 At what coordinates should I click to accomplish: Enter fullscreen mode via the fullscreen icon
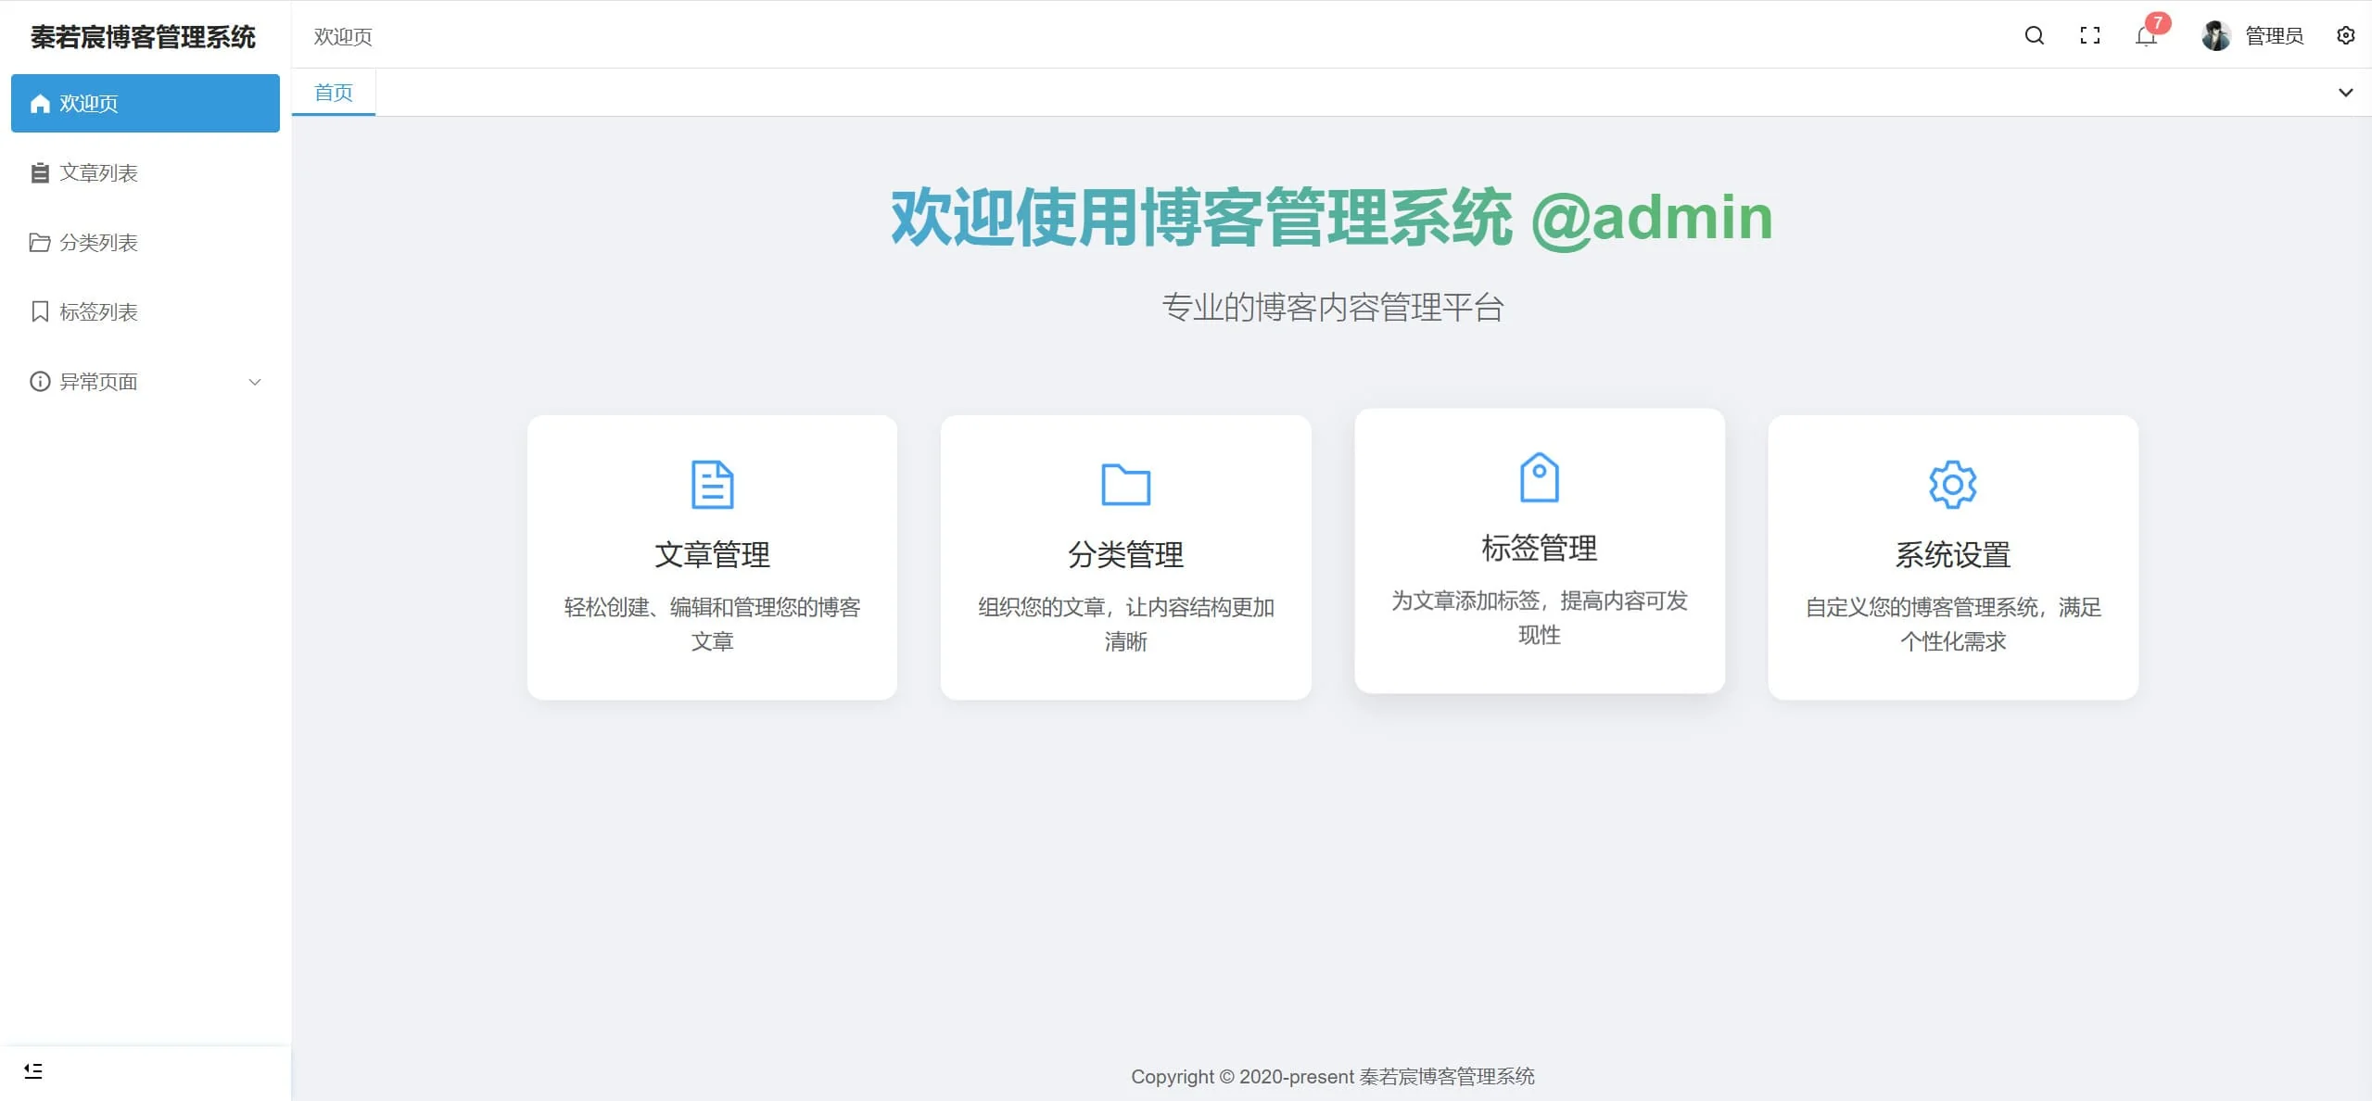pos(2090,35)
